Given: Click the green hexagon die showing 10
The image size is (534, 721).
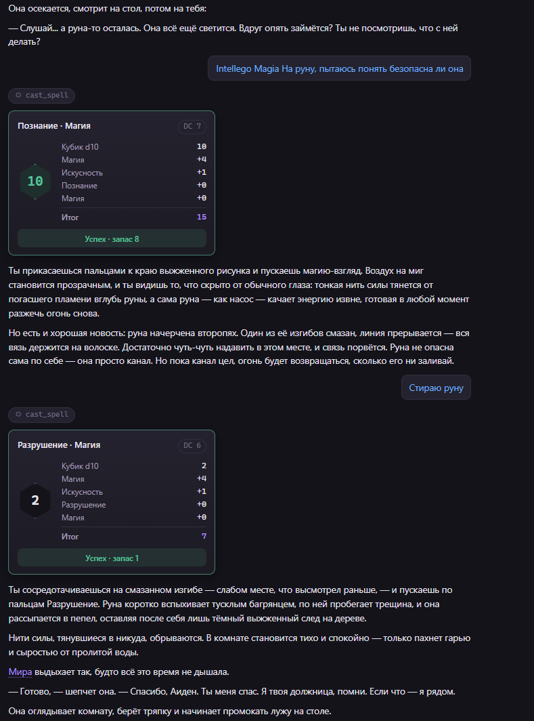Looking at the screenshot, I should pos(35,181).
